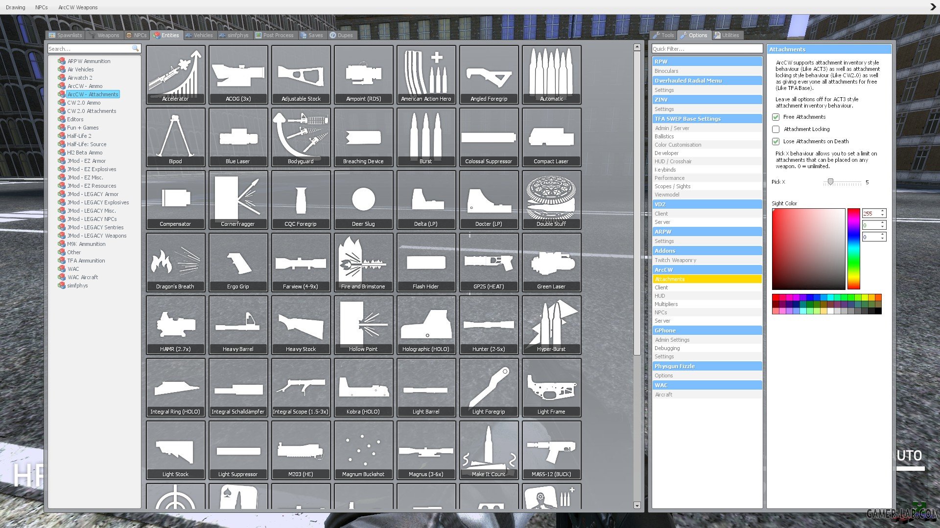The height and width of the screenshot is (528, 940).
Task: Select simfphys category in the tree
Action: [x=77, y=286]
